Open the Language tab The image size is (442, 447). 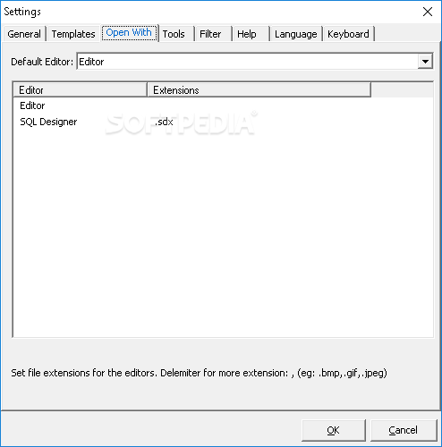coord(296,34)
